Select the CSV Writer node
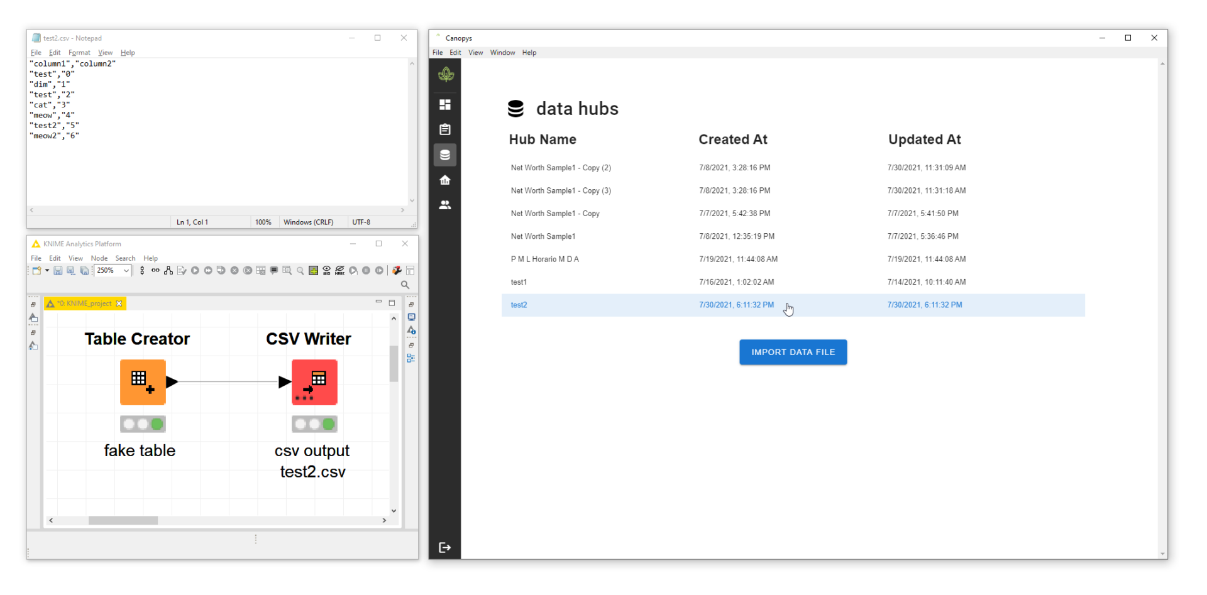This screenshot has height=595, width=1207. [x=314, y=382]
